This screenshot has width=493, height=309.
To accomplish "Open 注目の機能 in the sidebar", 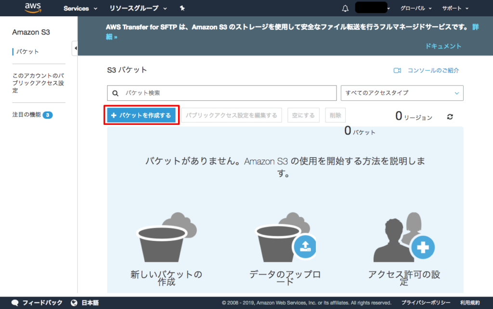I will tap(26, 115).
